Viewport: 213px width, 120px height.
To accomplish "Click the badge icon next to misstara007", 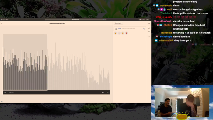I will click(x=156, y=40).
